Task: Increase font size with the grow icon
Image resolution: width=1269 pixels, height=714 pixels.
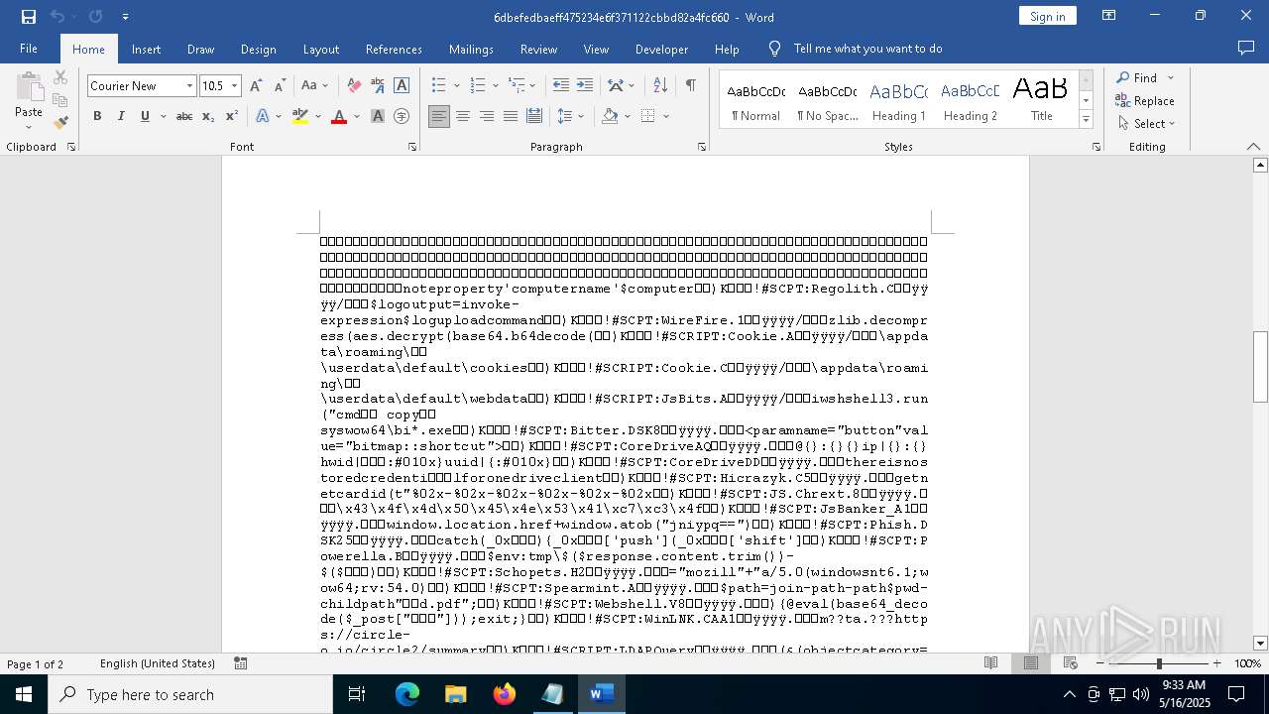Action: (256, 86)
